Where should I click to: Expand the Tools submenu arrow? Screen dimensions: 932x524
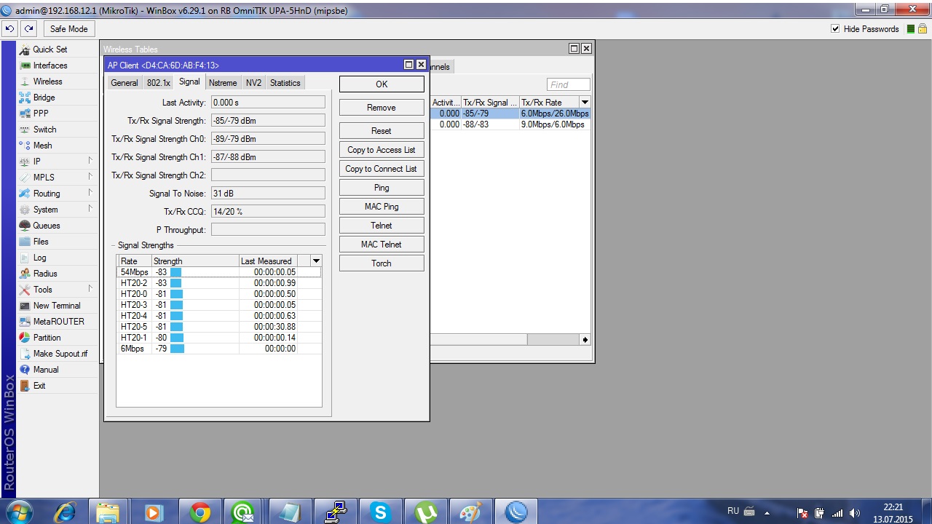click(90, 289)
